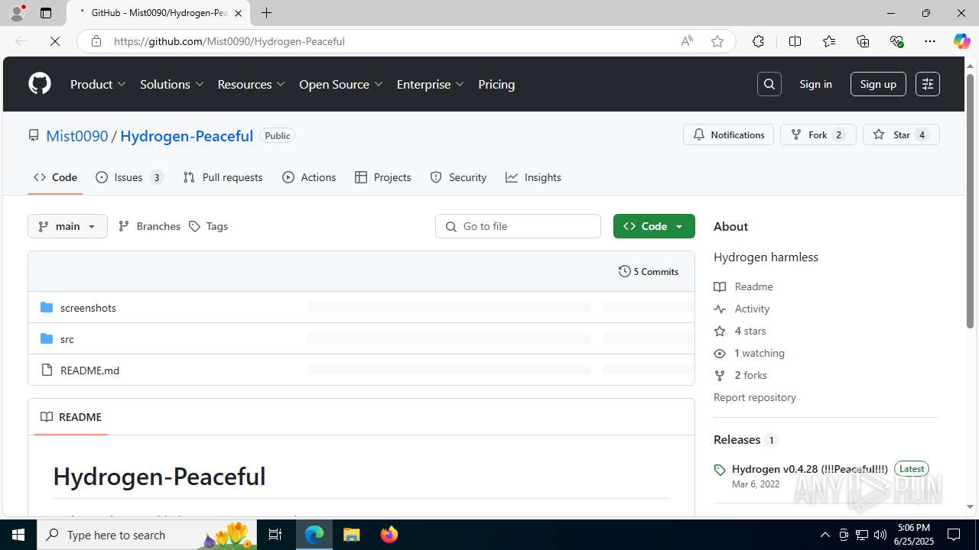Open the screenshots folder
The width and height of the screenshot is (979, 550).
88,308
